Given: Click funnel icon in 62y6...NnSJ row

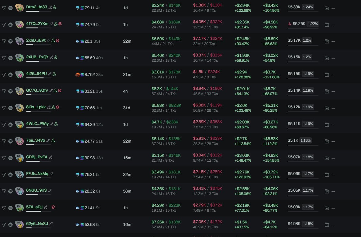Looking at the screenshot, I should (x=4, y=225).
